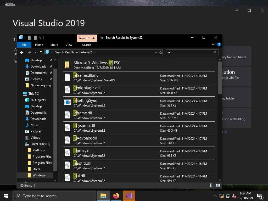Select the iesysprep.dll file icon
This screenshot has height=201, width=268.
pyautogui.click(x=67, y=128)
